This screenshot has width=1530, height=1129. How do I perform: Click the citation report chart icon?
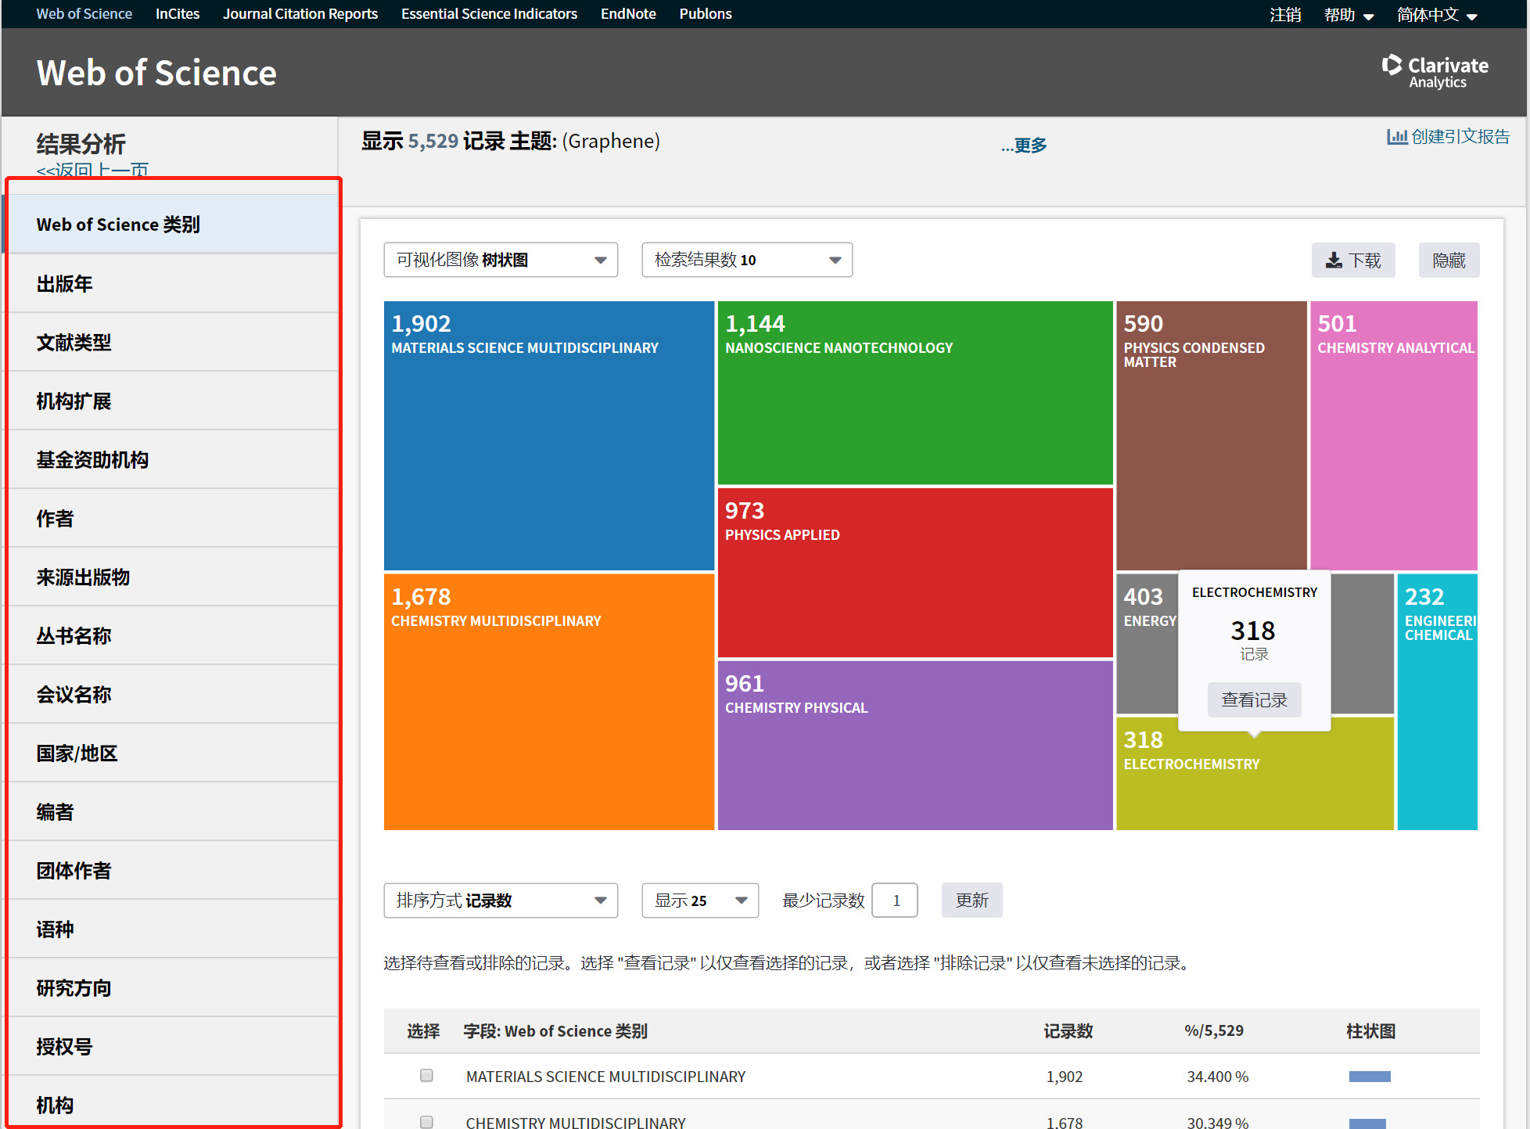pyautogui.click(x=1396, y=137)
